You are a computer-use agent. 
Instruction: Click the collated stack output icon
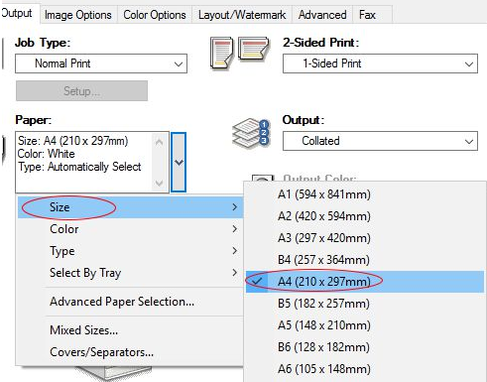point(251,134)
